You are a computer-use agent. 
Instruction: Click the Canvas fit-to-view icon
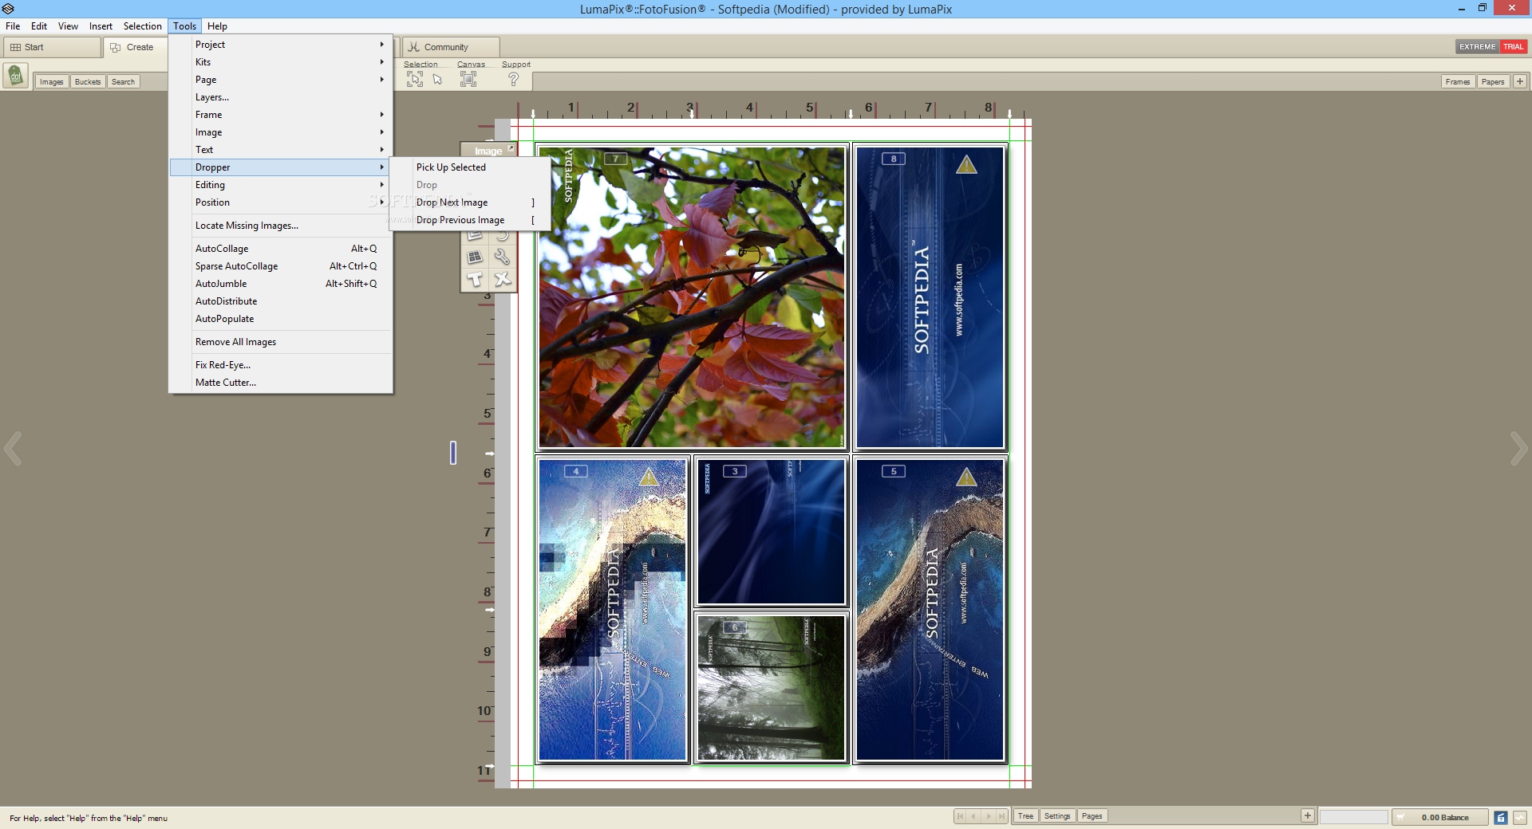[468, 79]
